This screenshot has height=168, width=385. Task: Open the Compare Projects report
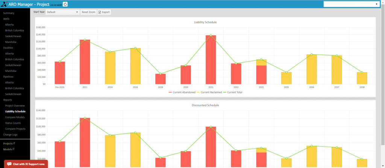(15, 129)
